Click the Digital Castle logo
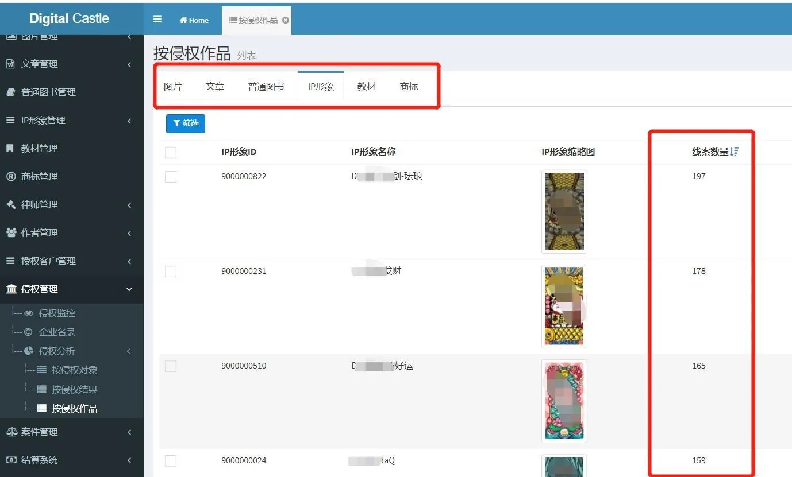Viewport: 792px width, 477px height. pos(69,18)
